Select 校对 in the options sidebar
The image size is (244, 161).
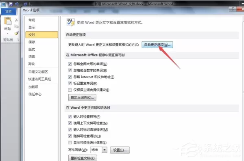click(42, 35)
